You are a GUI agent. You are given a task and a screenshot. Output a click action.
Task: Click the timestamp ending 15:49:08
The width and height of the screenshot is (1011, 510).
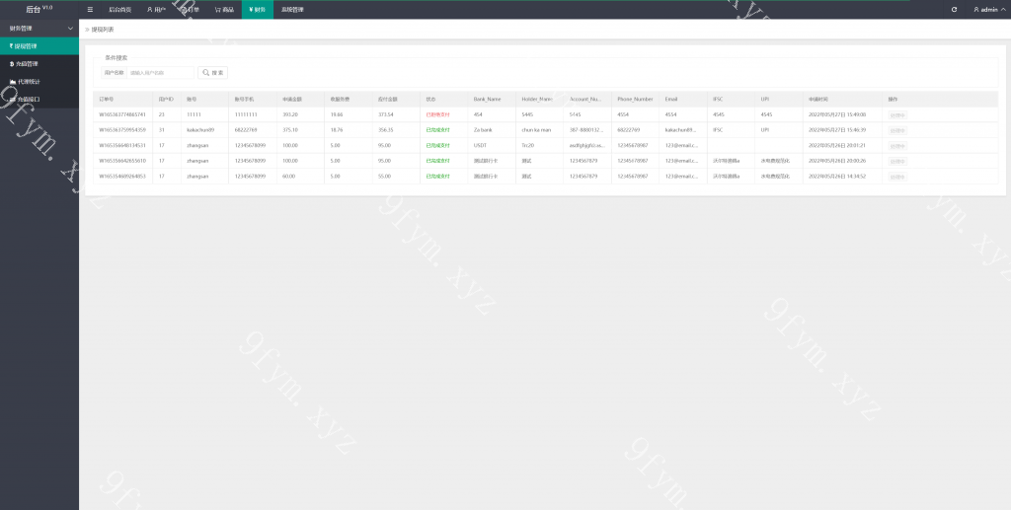pyautogui.click(x=837, y=114)
